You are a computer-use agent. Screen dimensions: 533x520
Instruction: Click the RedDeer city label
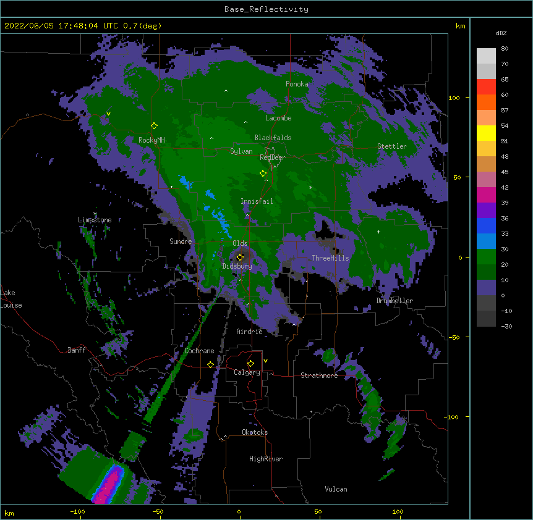click(273, 157)
